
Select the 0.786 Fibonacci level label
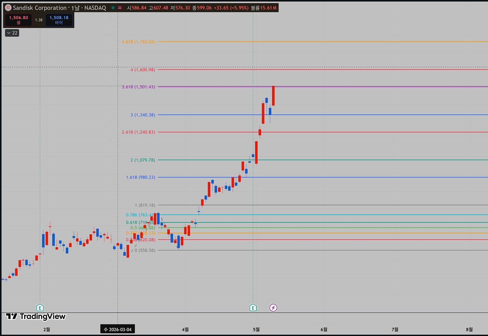140,215
